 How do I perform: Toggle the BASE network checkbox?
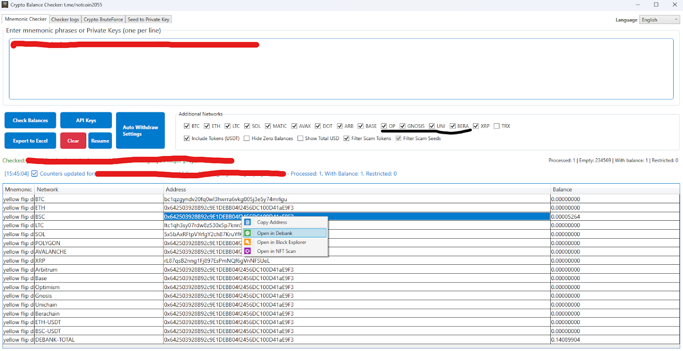pyautogui.click(x=360, y=126)
